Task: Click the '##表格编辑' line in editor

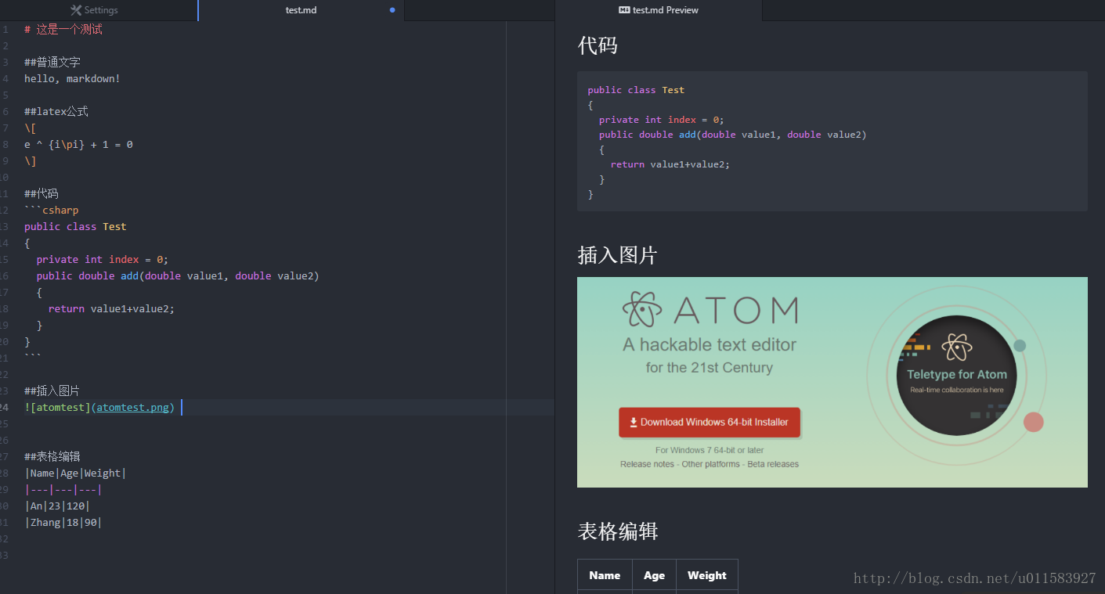Action: click(x=52, y=456)
